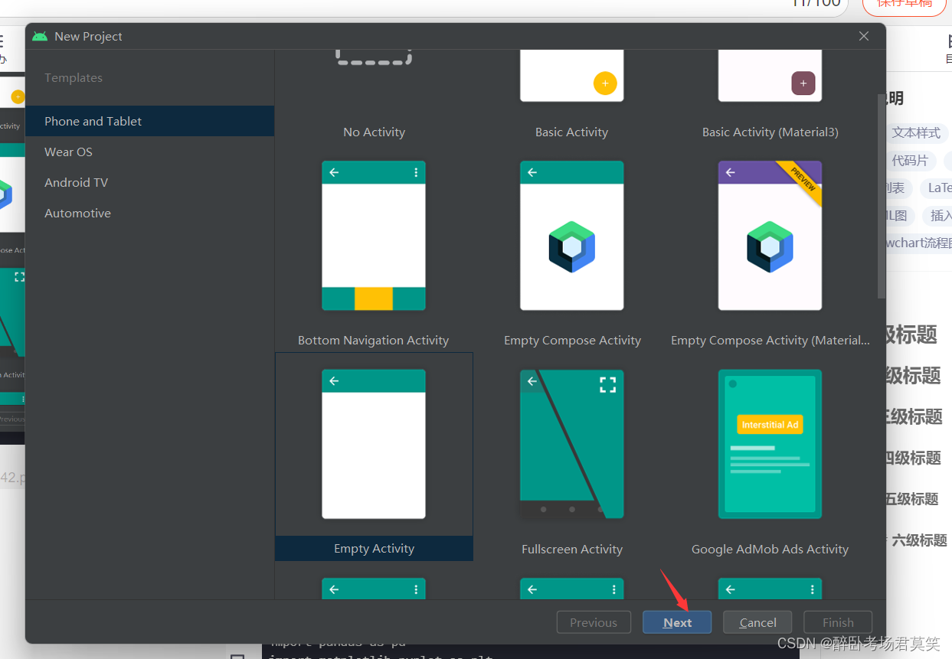The height and width of the screenshot is (659, 952).
Task: Pick the Fullscreen Activity template thumbnail
Action: [571, 444]
